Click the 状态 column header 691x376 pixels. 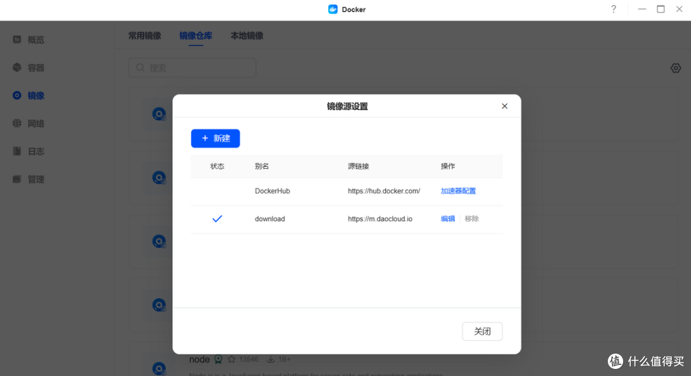tap(218, 166)
